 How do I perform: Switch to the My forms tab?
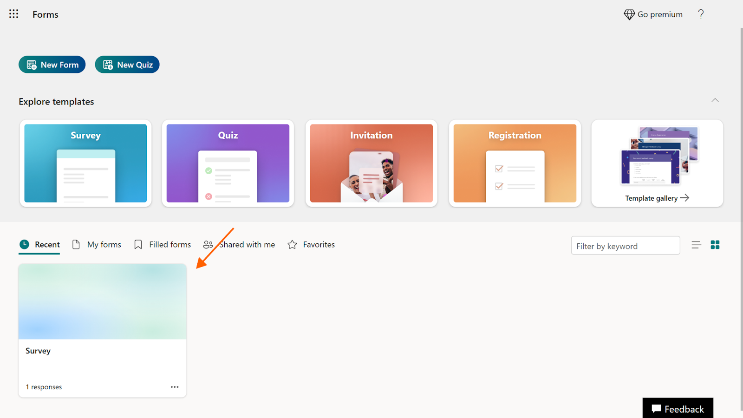pos(97,245)
